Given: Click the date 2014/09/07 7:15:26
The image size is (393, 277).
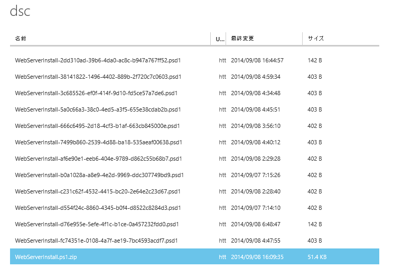Looking at the screenshot, I should (256, 175).
